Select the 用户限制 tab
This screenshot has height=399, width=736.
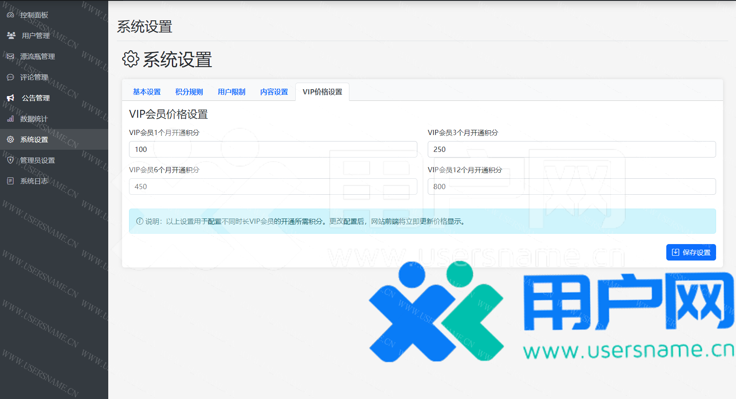click(x=232, y=92)
